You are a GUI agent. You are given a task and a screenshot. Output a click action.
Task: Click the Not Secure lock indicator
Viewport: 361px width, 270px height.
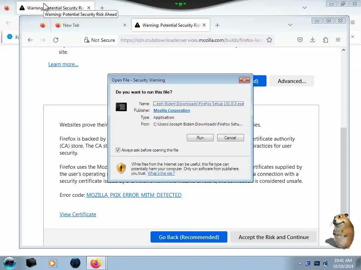99,40
